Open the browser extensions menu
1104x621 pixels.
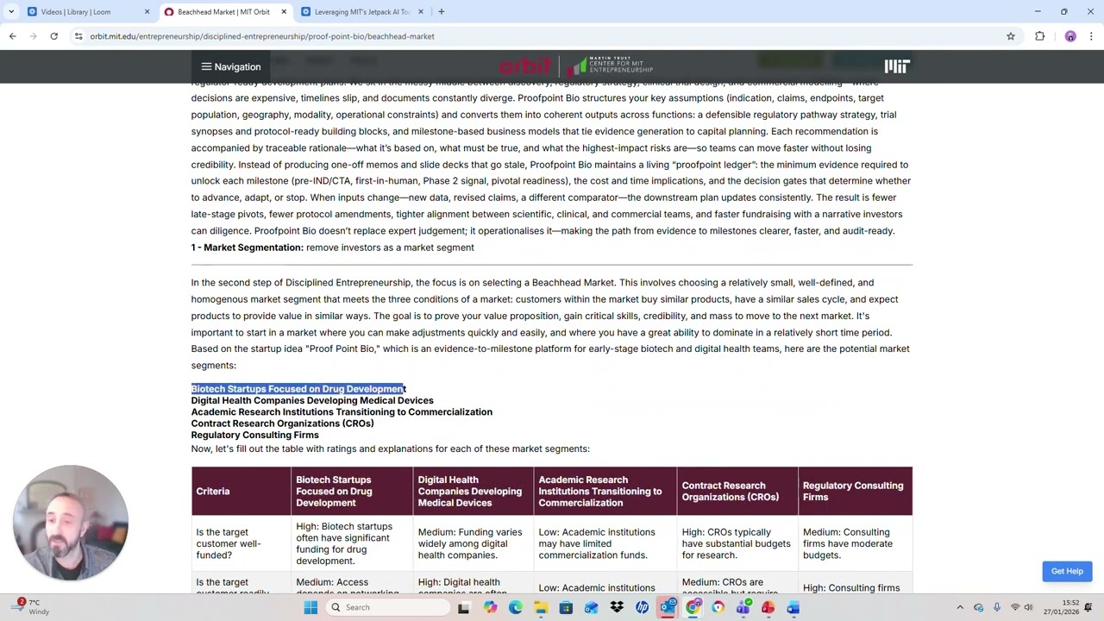(1039, 36)
